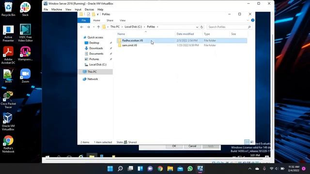Image resolution: width=310 pixels, height=174 pixels.
Task: Switch to Explorer Share ribbon tab
Action: (x=110, y=20)
